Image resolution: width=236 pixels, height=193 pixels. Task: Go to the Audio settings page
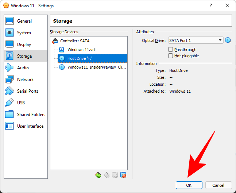[x=23, y=68]
